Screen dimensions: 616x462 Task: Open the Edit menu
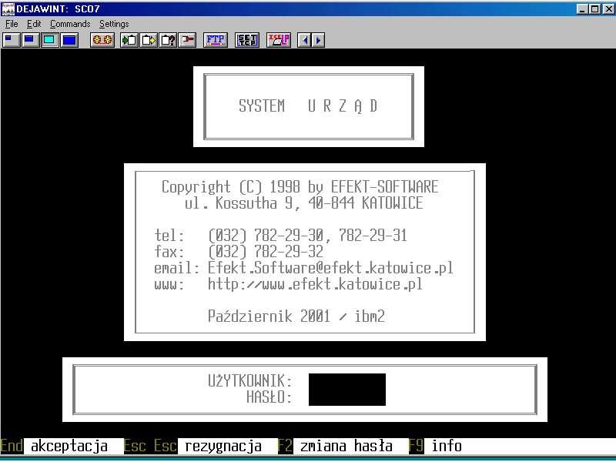click(34, 24)
